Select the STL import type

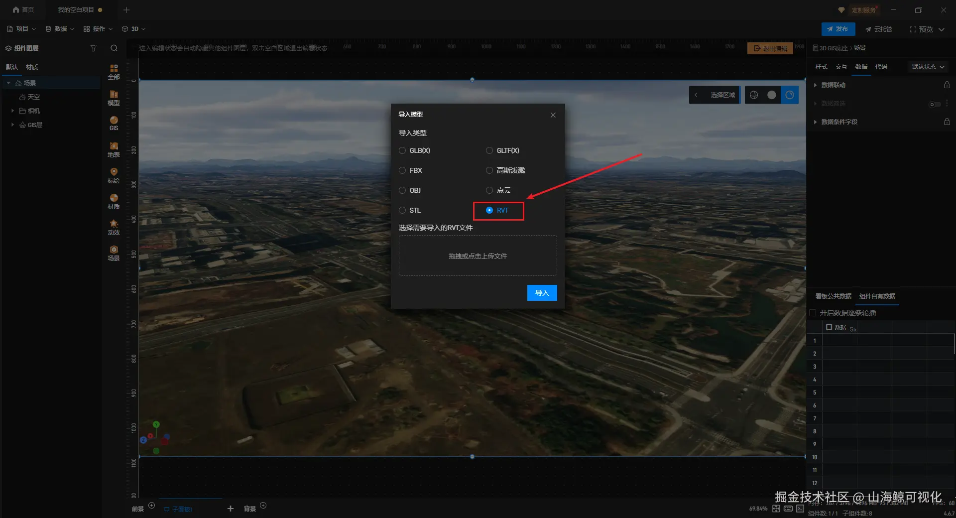(x=410, y=210)
